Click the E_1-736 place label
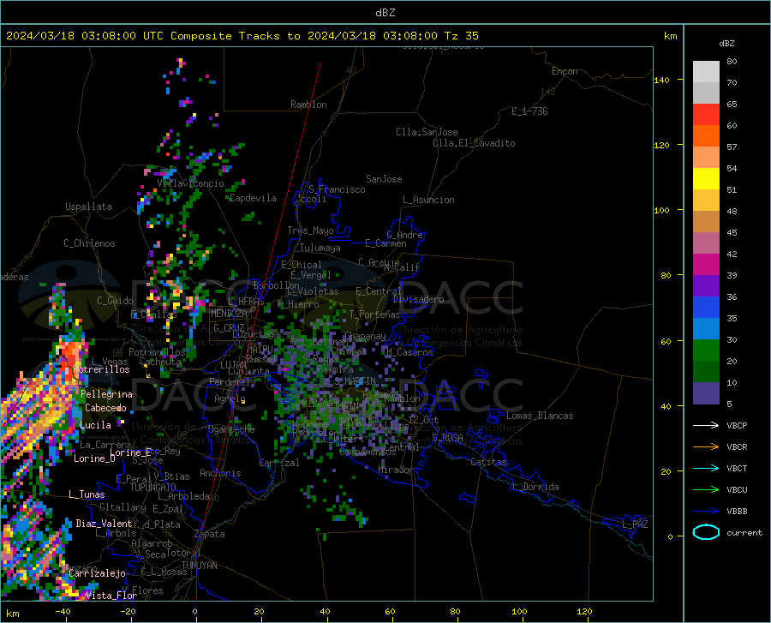The height and width of the screenshot is (623, 771). (529, 111)
